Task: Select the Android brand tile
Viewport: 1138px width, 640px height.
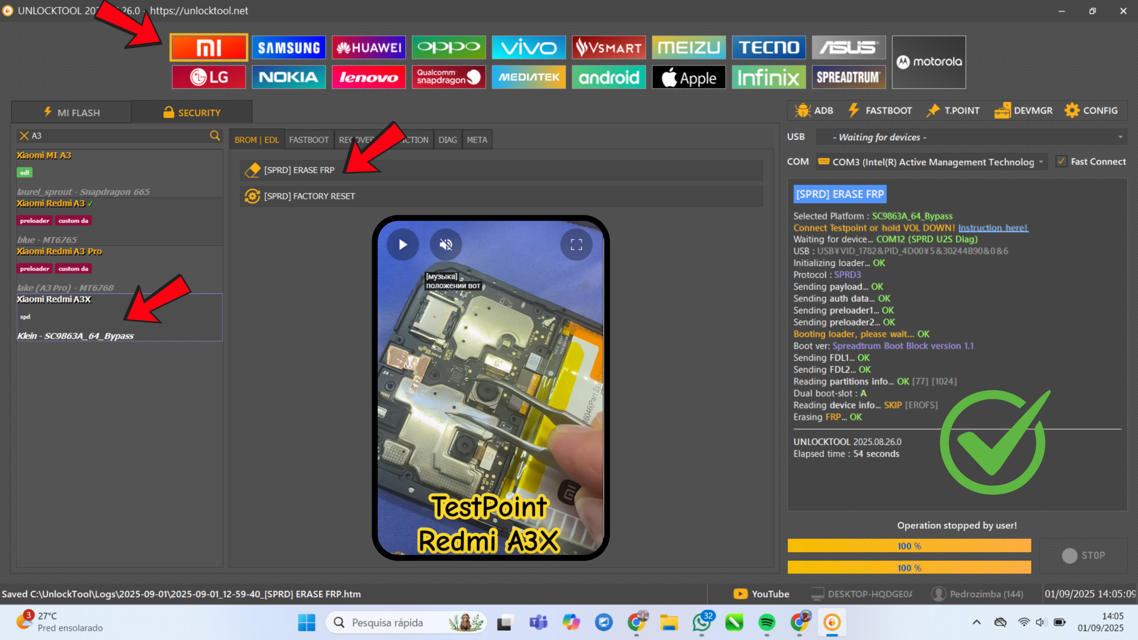Action: (609, 77)
